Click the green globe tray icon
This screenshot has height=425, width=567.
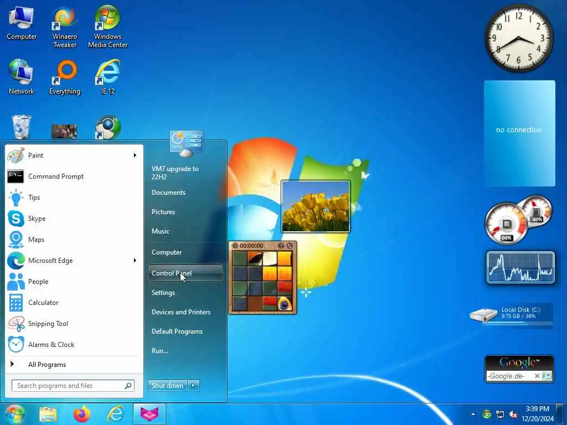click(487, 414)
